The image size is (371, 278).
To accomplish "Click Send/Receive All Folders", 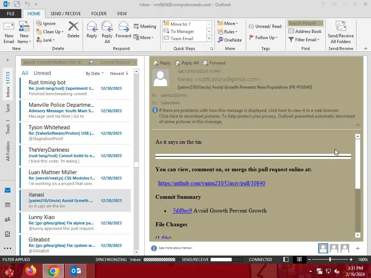I will (341, 32).
